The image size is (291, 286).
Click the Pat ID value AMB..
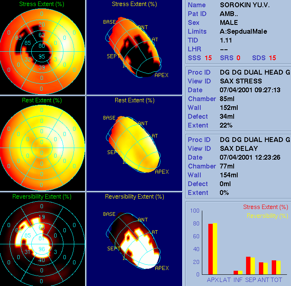click(x=229, y=14)
